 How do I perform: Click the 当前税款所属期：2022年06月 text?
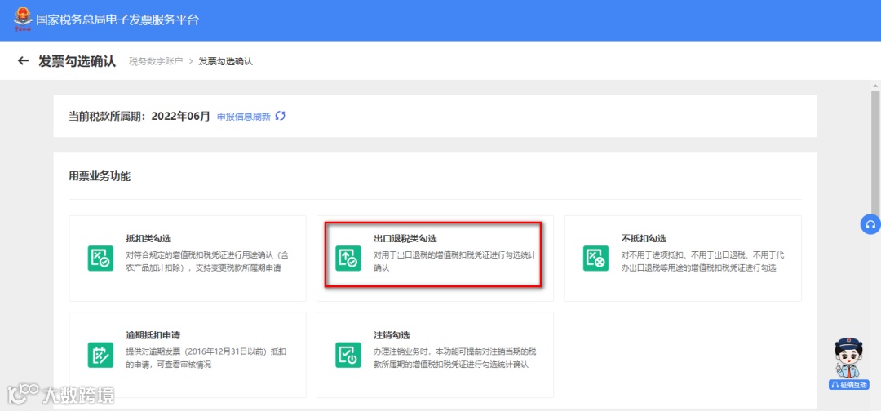coord(139,117)
